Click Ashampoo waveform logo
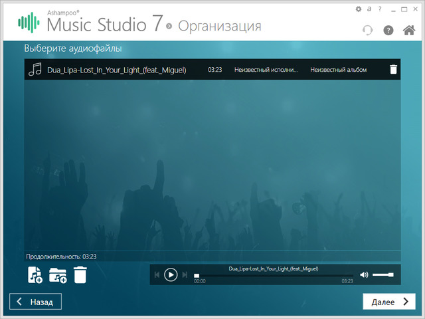The width and height of the screenshot is (425, 319). [29, 23]
